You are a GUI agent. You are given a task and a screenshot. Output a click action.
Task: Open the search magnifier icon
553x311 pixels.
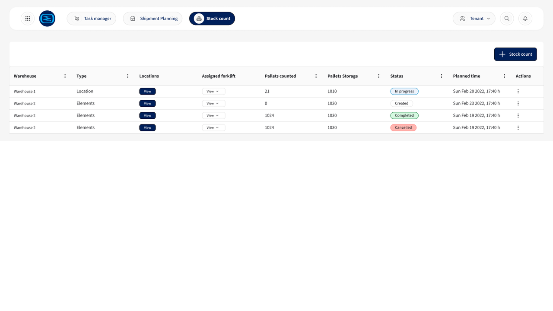coord(507,19)
